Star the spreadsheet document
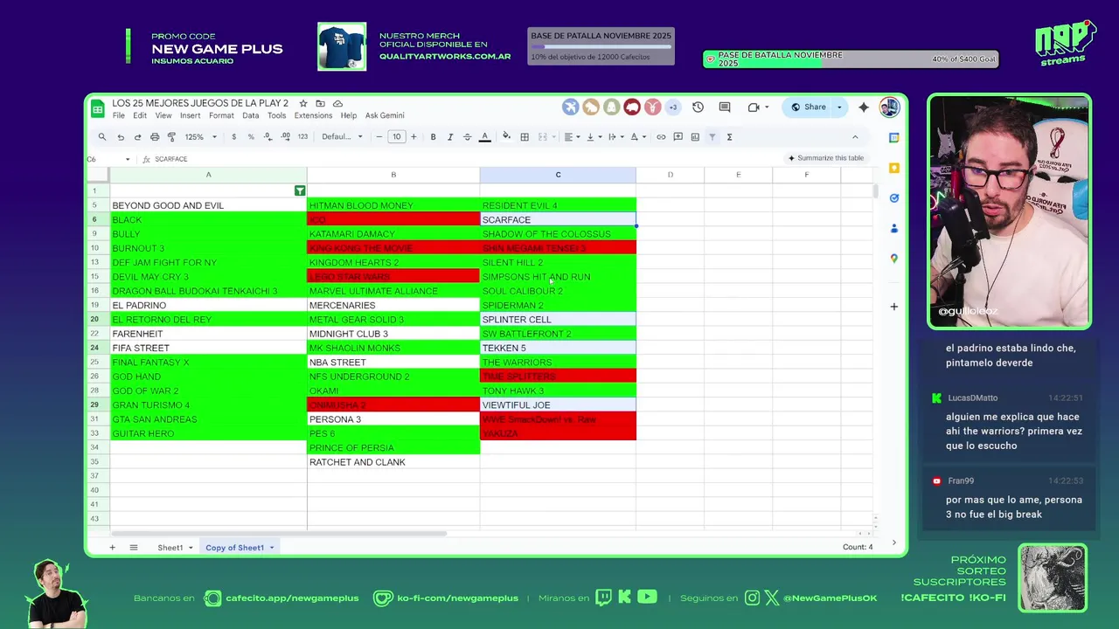The width and height of the screenshot is (1119, 629). tap(303, 103)
